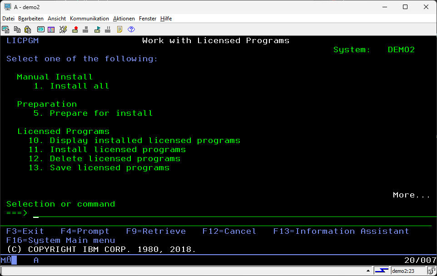This screenshot has width=437, height=276.
Task: Open the Kommunikation menu
Action: [89, 19]
